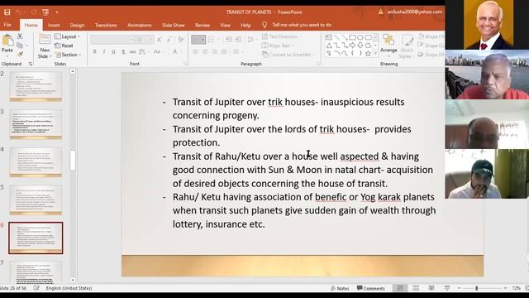Click the Tell me what you want to do box
Screen dimensions: 529x298
pos(297,25)
